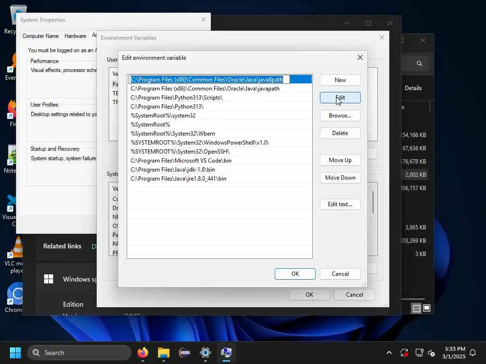Switch to Computer Name tab in System Properties
The image size is (486, 364).
tap(40, 36)
